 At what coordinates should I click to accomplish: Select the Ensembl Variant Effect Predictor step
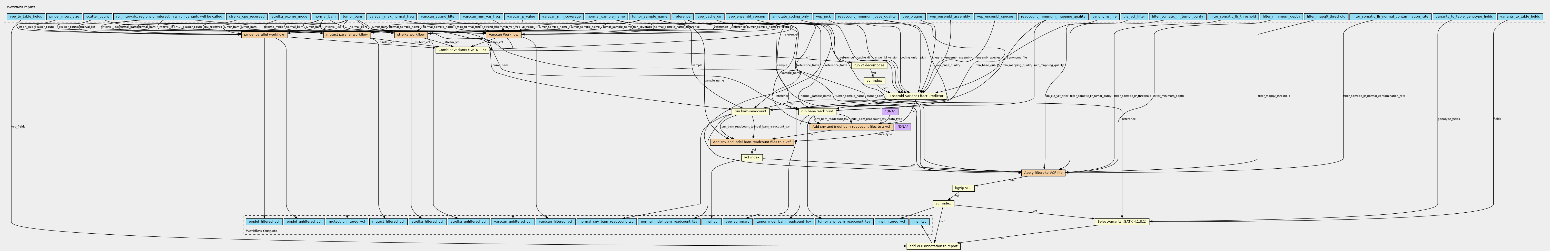(916, 96)
